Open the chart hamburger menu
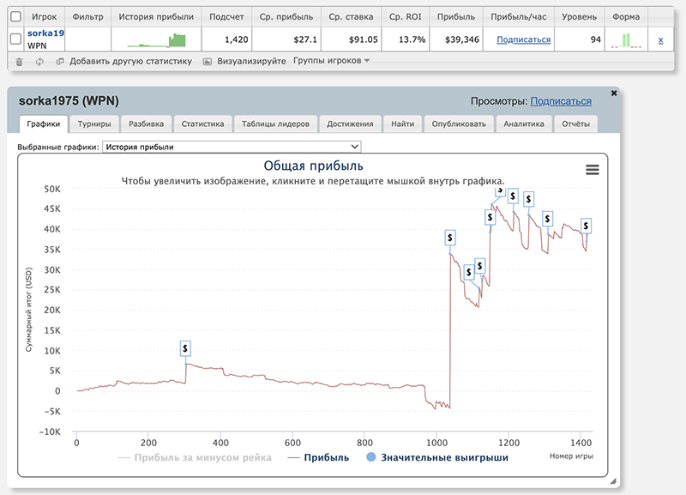Screen dimensions: 686x495 click(x=592, y=170)
